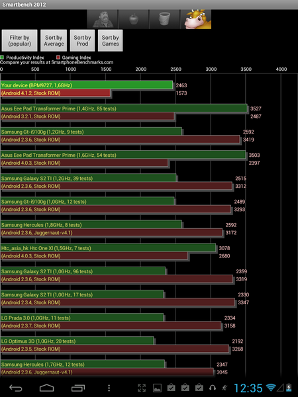
Task: Sort results by Average
Action: click(54, 40)
